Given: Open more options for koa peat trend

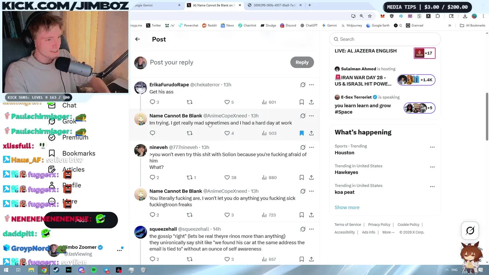Looking at the screenshot, I should (x=432, y=186).
